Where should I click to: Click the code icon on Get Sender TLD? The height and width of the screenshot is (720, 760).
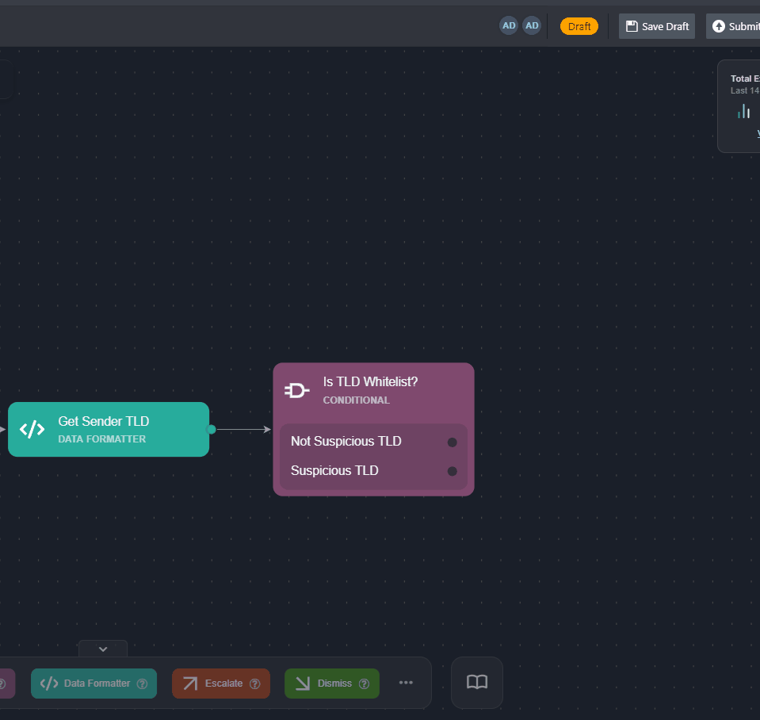coord(32,429)
